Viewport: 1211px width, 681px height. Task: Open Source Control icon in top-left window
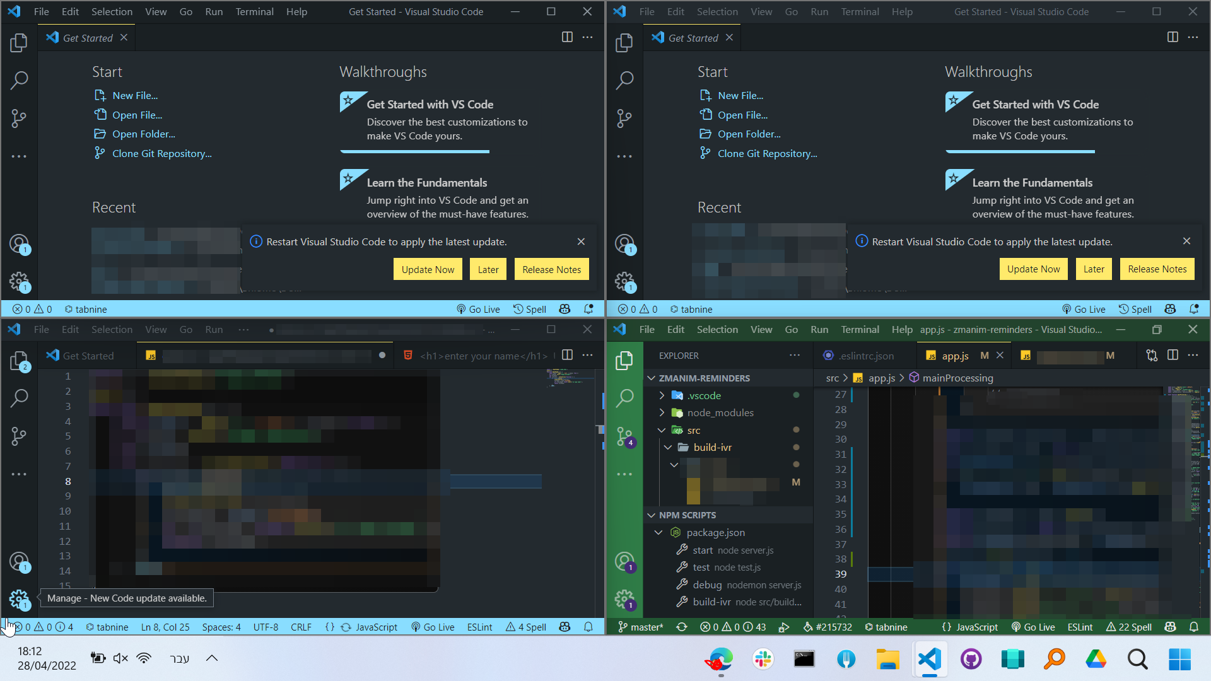19,118
